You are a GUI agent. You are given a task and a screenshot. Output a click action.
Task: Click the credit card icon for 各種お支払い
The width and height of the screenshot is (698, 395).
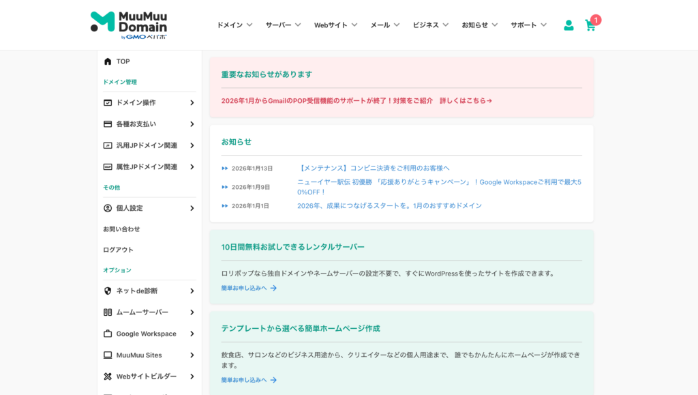pyautogui.click(x=108, y=124)
